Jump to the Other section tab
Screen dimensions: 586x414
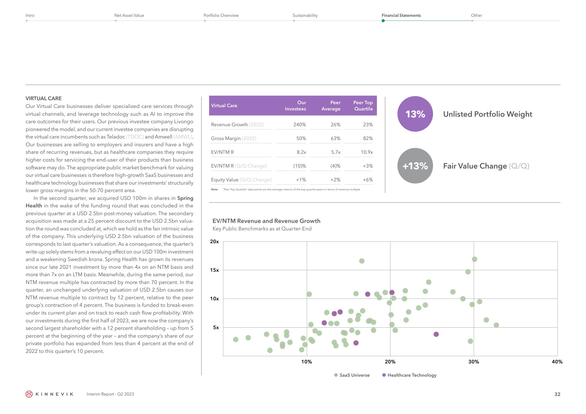476,15
